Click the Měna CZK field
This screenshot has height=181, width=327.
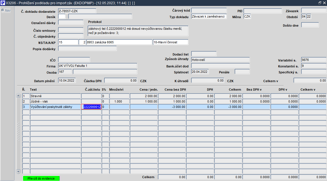point(247,16)
